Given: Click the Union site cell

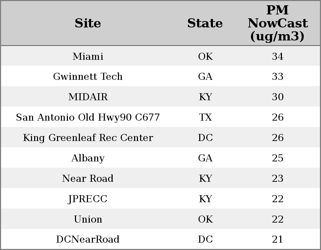Looking at the screenshot, I should pos(88,219).
